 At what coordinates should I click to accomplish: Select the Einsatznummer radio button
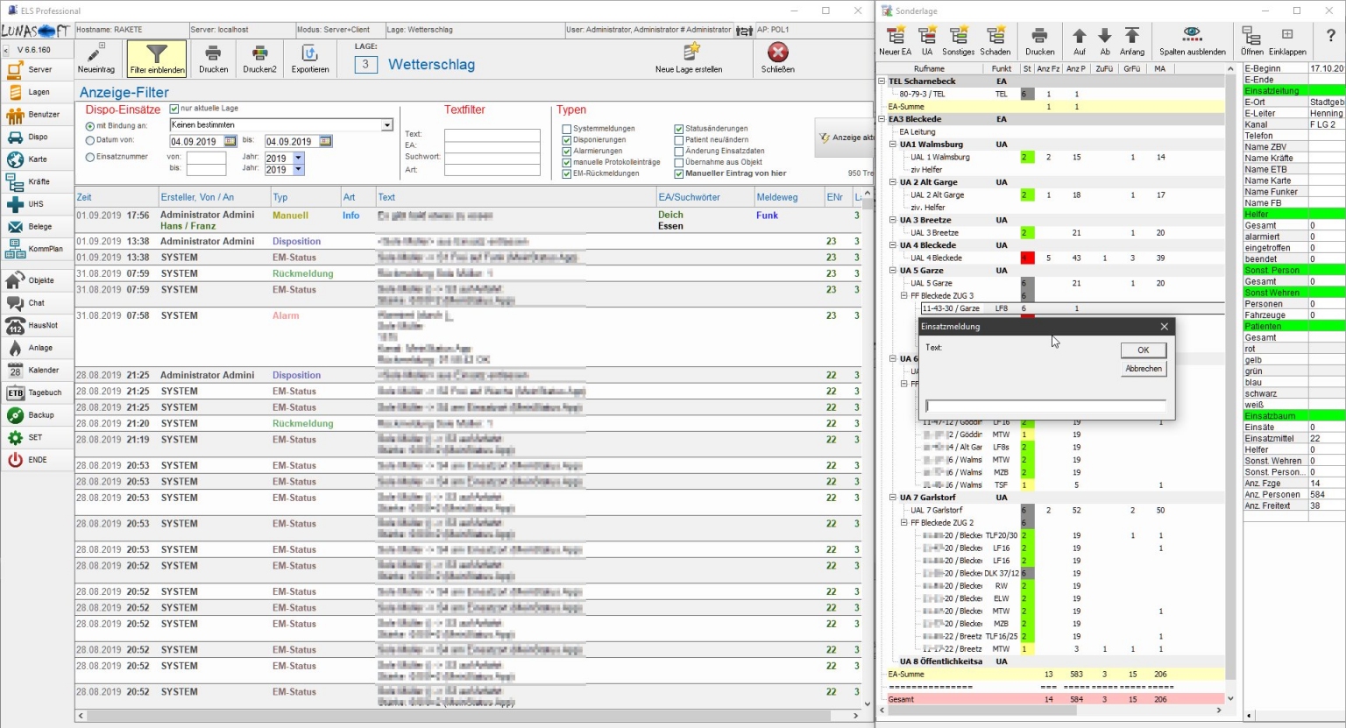coord(89,157)
